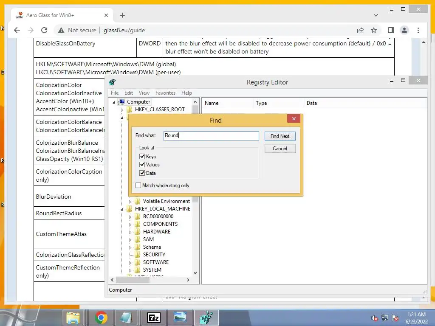Click the Registry Editor title bar icon
435x326 pixels.
pos(112,82)
